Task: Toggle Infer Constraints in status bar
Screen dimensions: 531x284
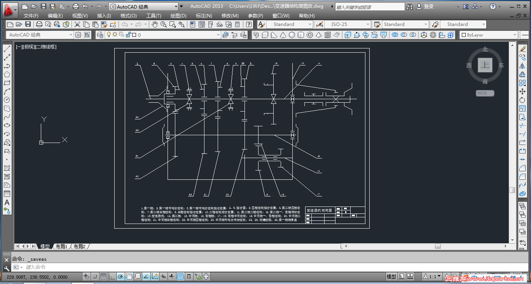Action: click(x=87, y=276)
